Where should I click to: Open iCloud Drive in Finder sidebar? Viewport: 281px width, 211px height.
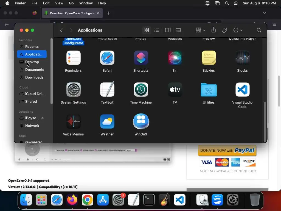(32, 94)
